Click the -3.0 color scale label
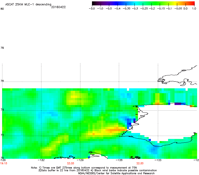Screen dimensions: 199x175 point(92,9)
